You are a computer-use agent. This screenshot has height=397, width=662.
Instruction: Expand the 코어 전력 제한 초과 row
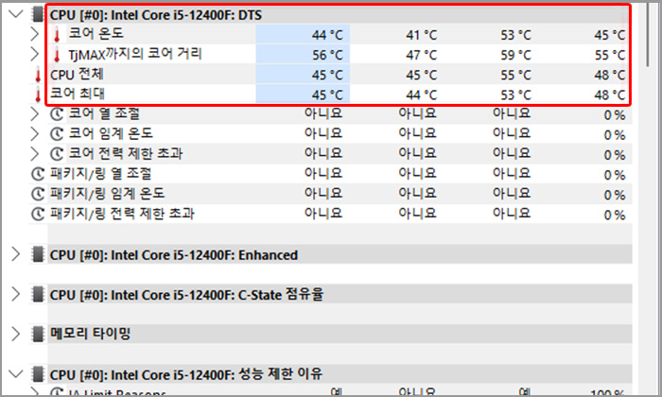click(35, 153)
